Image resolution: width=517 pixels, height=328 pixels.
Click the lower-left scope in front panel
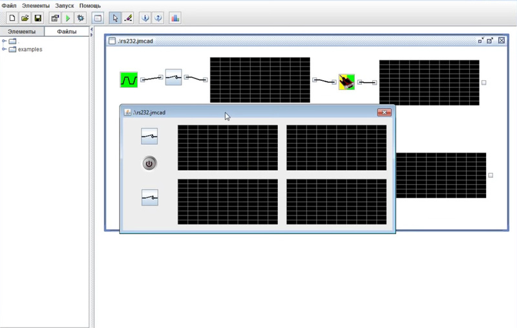[227, 202]
